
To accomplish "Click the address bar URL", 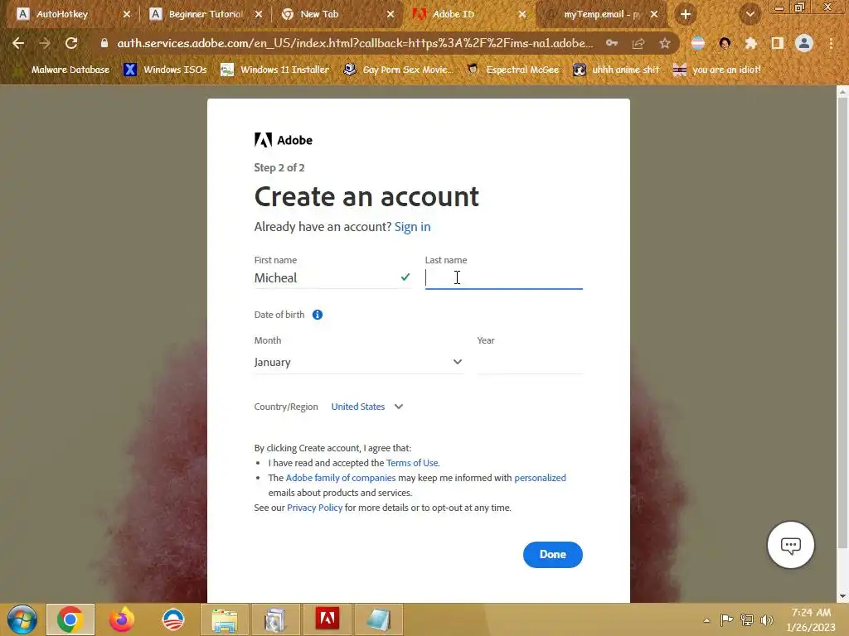I will click(355, 43).
